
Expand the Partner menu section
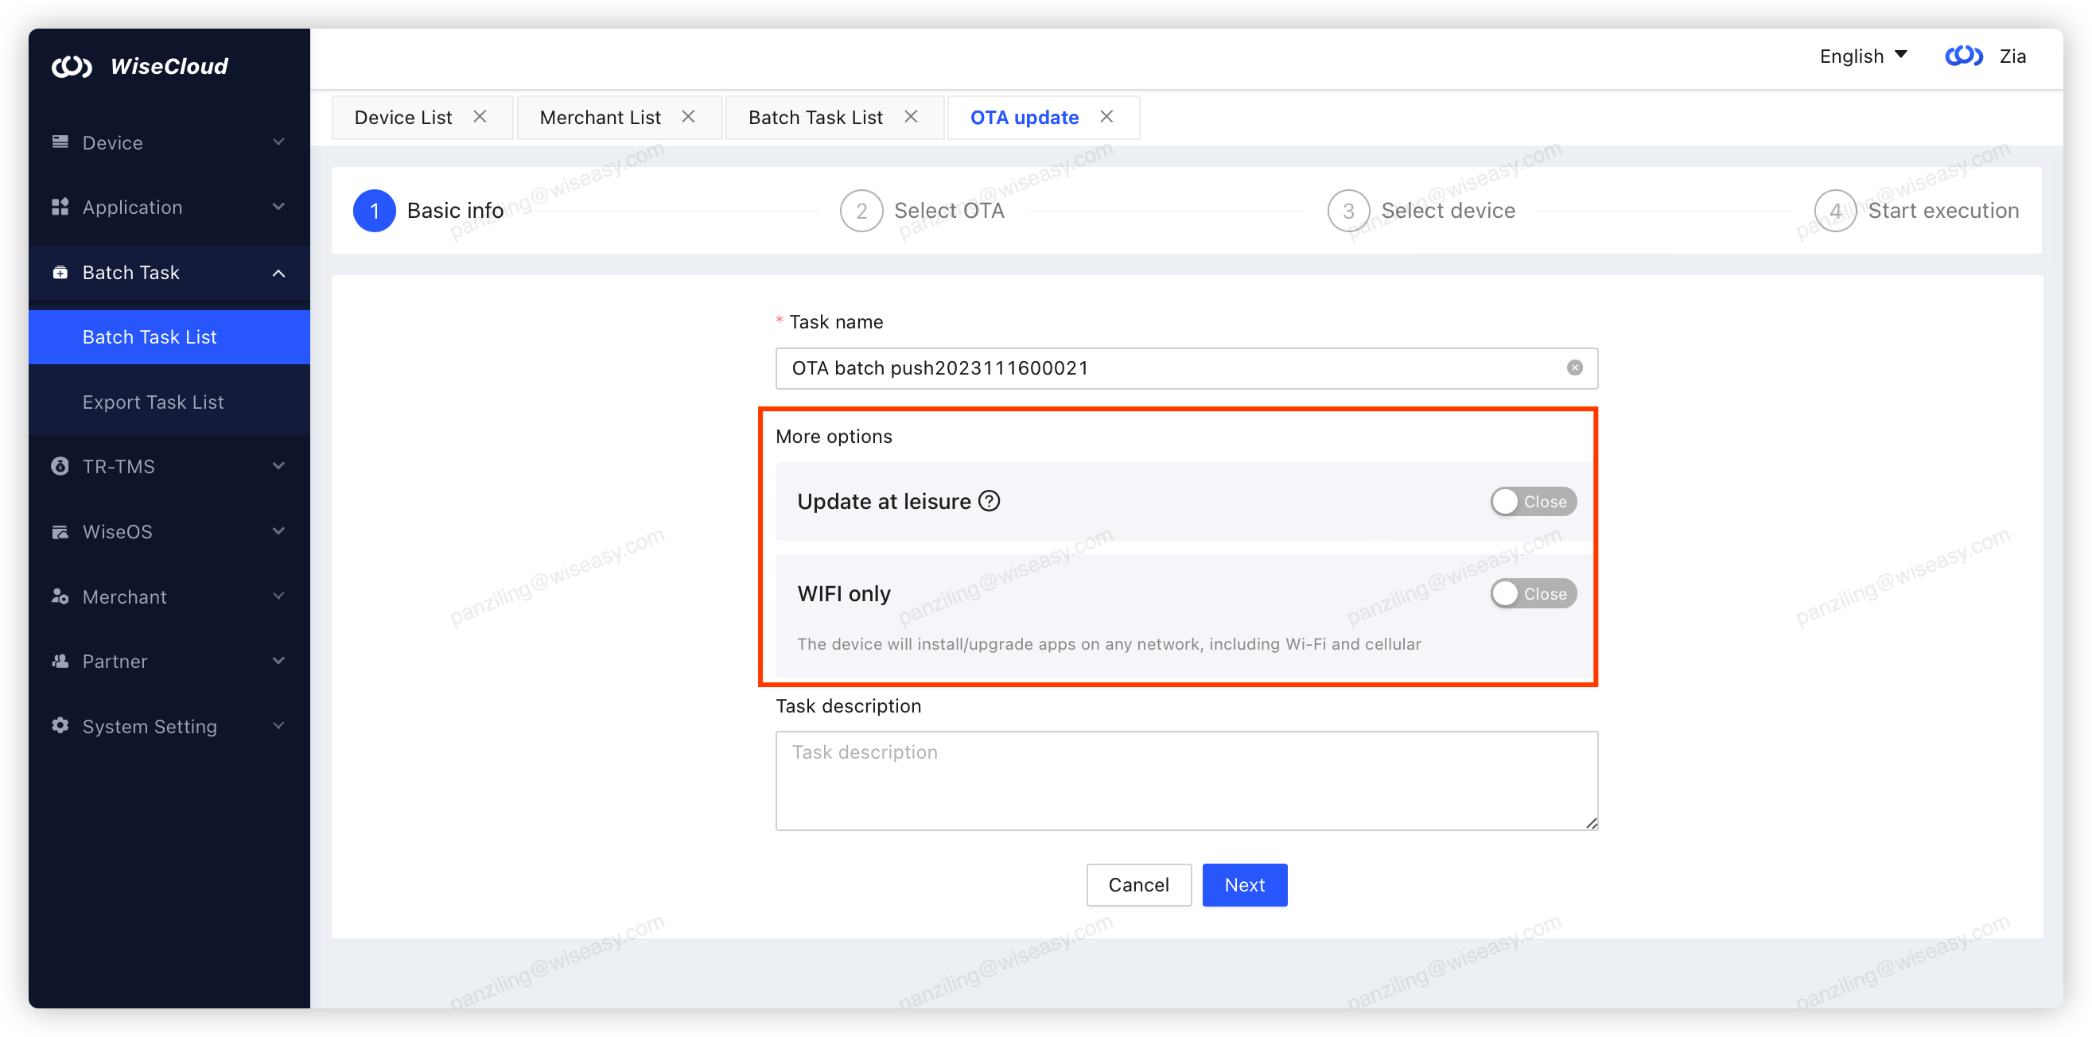tap(279, 660)
